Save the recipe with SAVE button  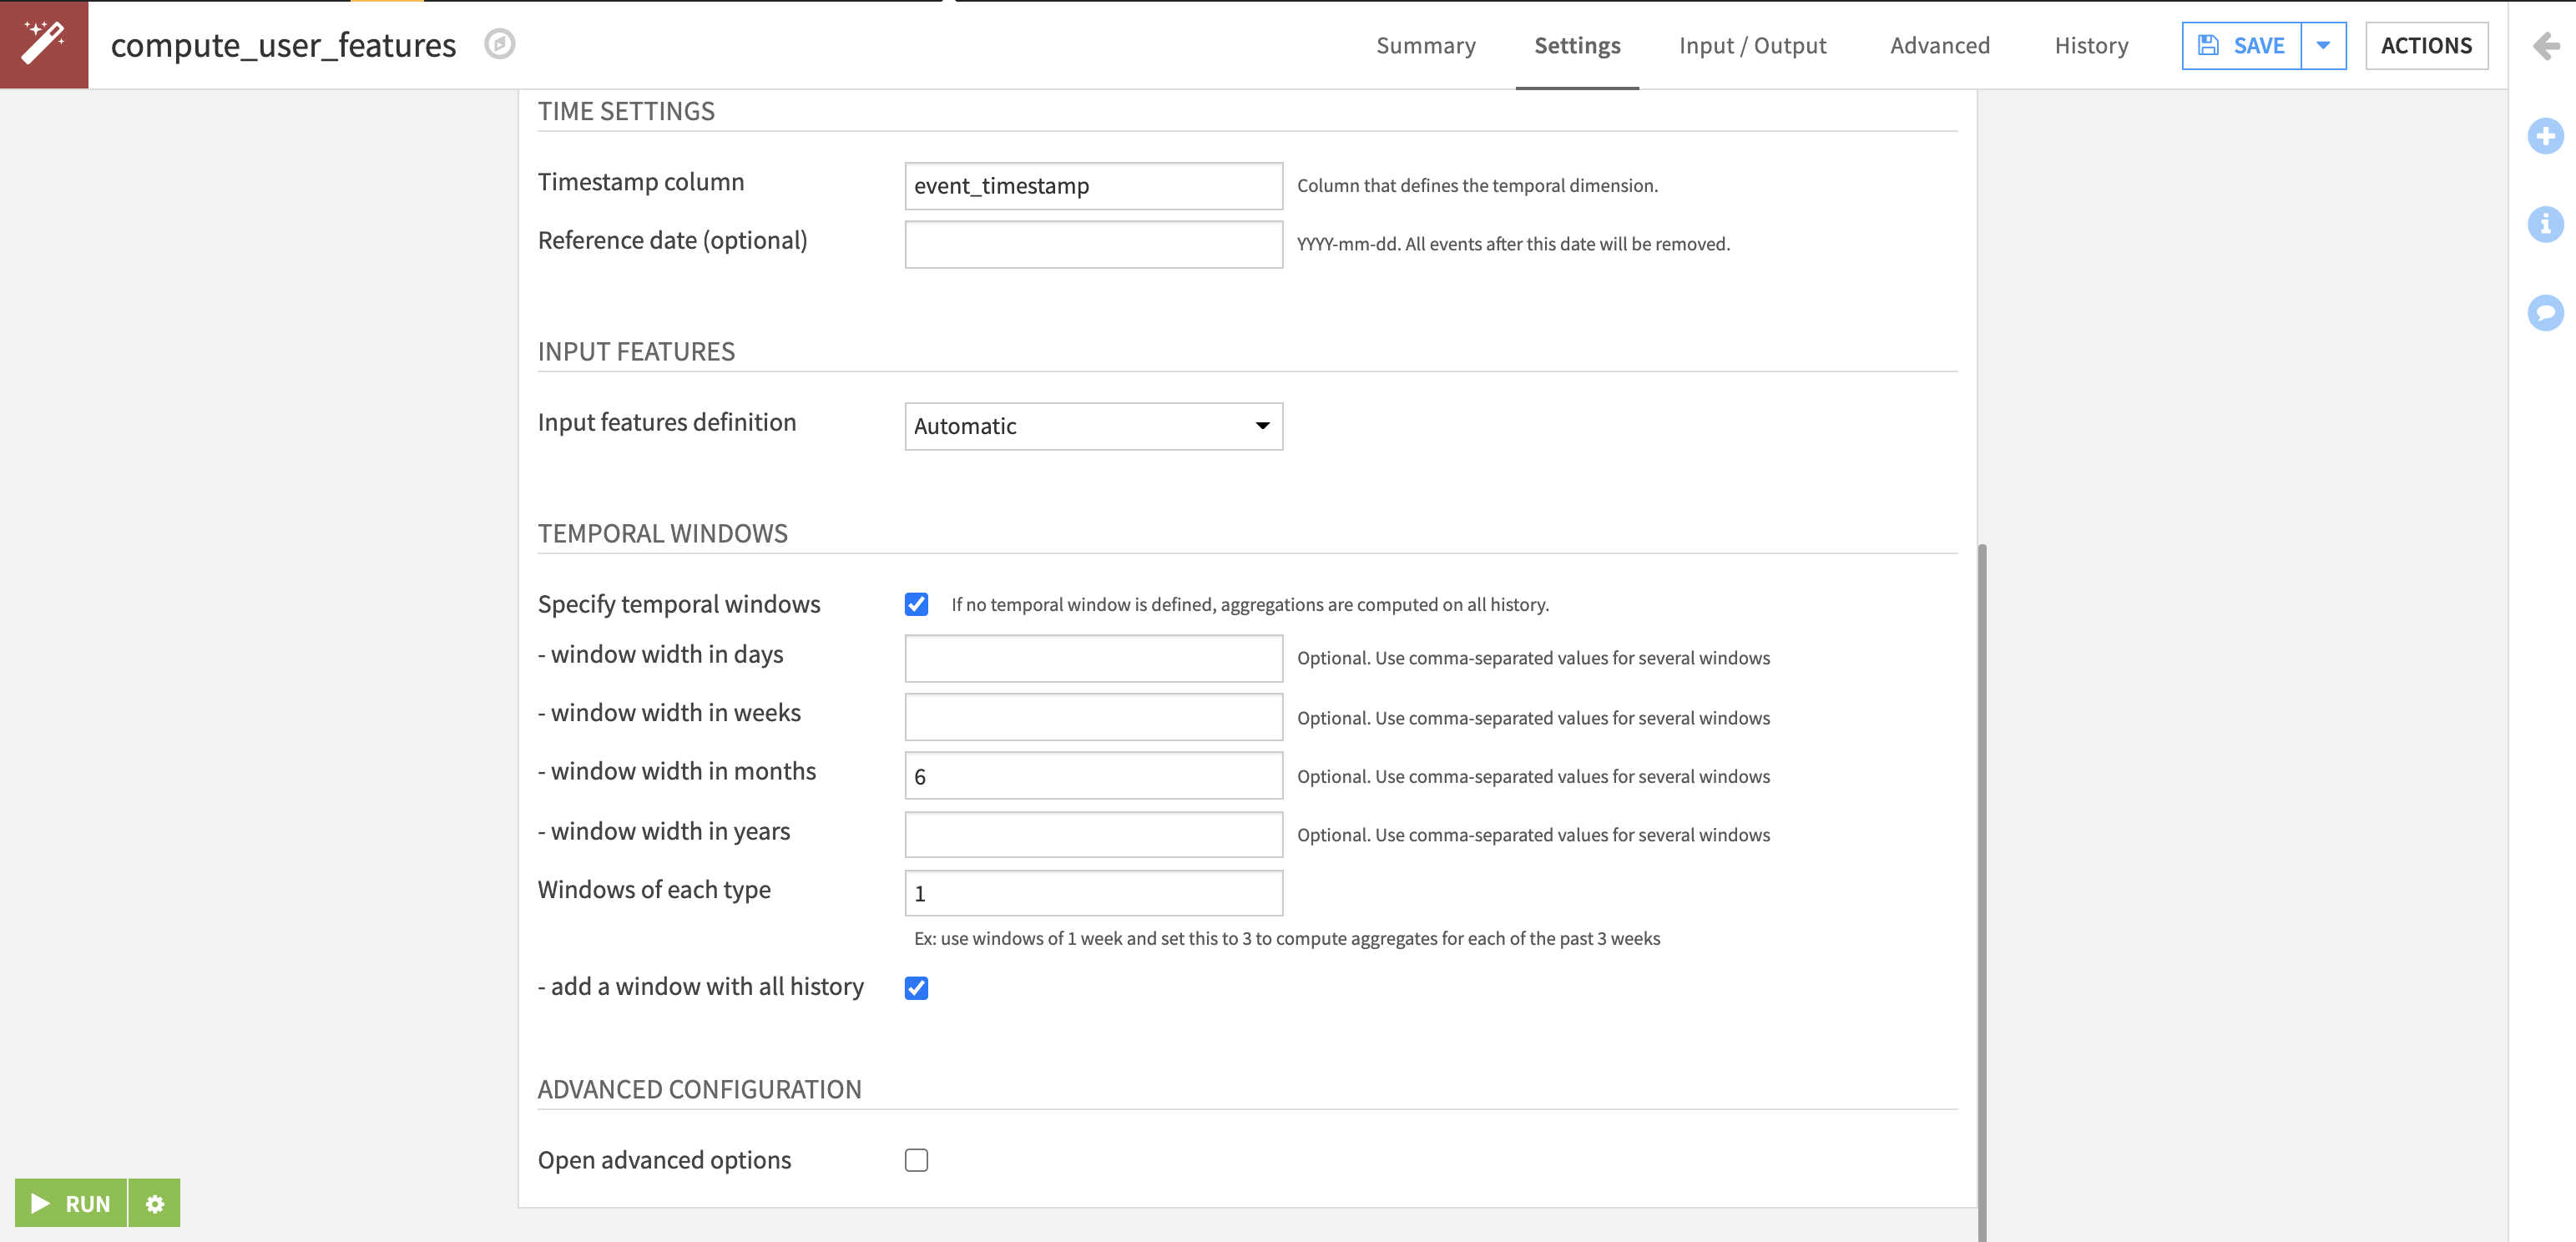(2241, 46)
